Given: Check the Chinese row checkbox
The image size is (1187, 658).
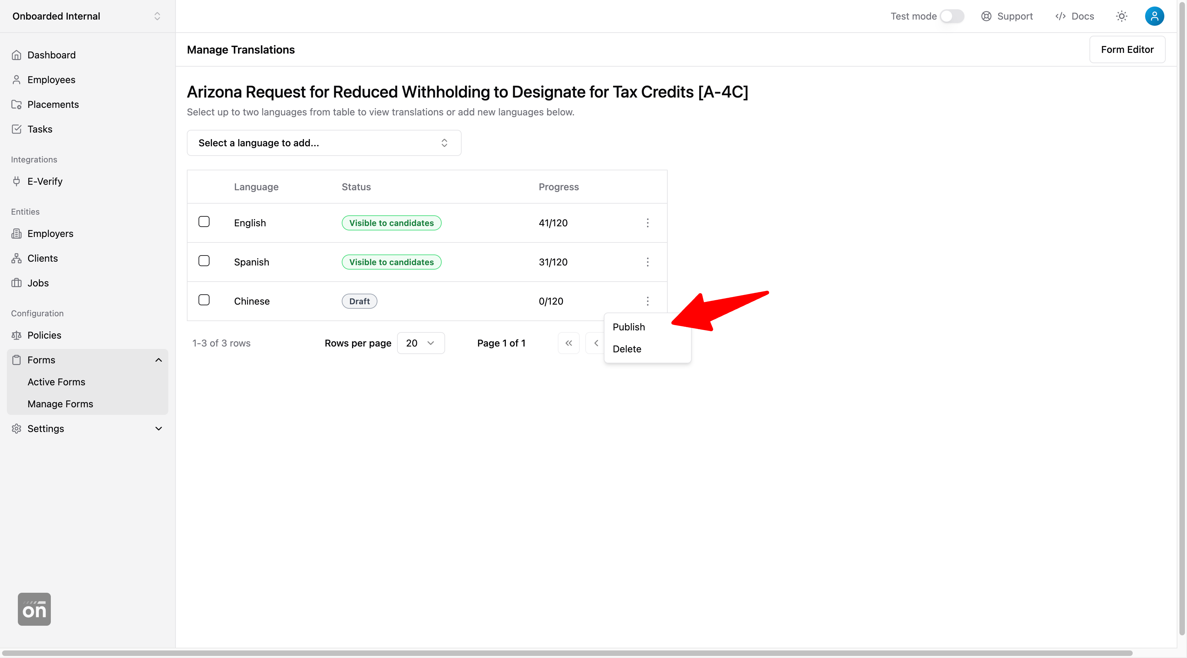Looking at the screenshot, I should (x=204, y=300).
